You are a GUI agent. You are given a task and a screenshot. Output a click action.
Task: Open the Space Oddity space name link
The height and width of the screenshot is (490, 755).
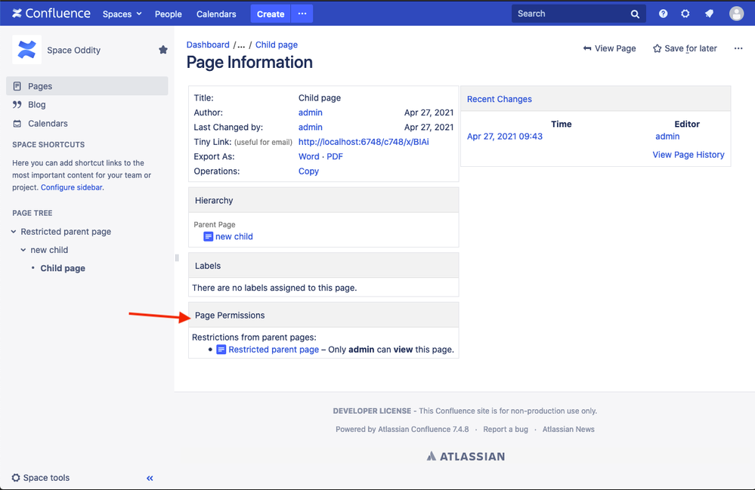pos(73,50)
